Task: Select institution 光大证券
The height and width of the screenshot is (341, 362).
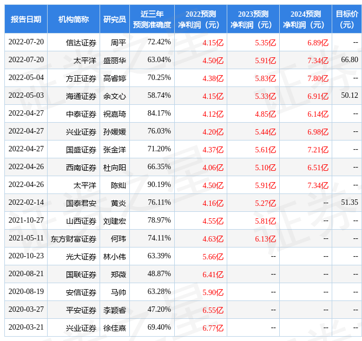Action: point(81,257)
